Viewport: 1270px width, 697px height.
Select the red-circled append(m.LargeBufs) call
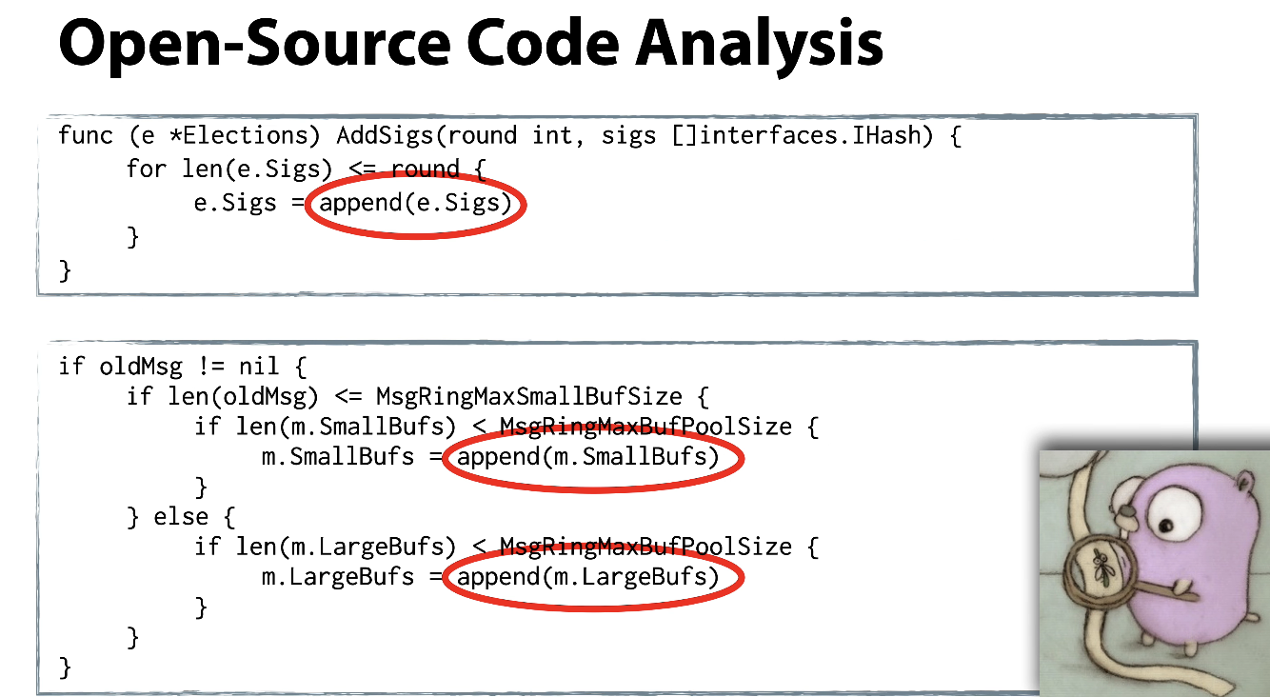(x=588, y=577)
